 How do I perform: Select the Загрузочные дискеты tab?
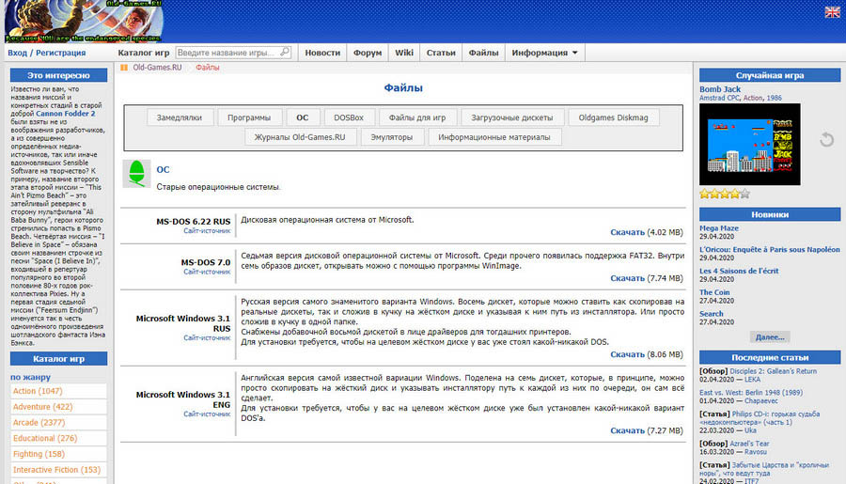[512, 117]
